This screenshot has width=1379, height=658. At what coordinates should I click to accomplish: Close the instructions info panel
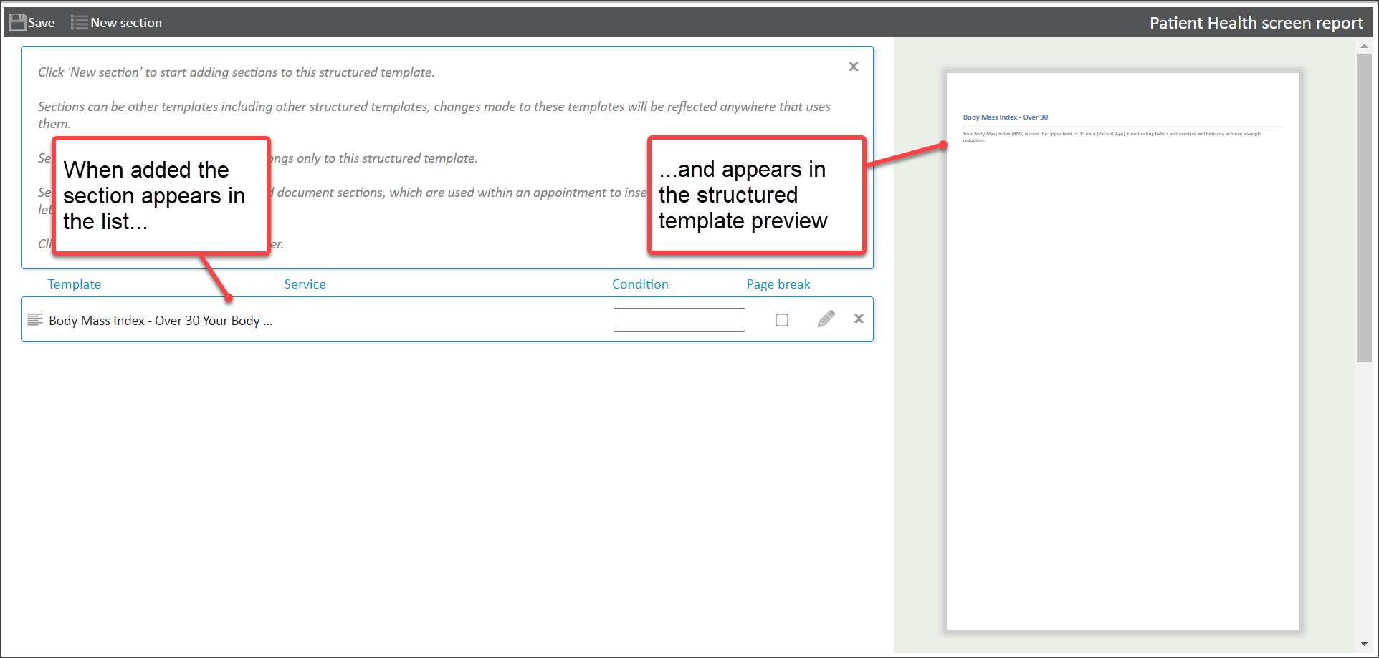853,67
